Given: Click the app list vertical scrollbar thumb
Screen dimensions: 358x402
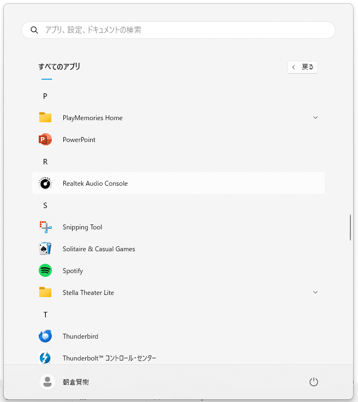Looking at the screenshot, I should [x=350, y=228].
